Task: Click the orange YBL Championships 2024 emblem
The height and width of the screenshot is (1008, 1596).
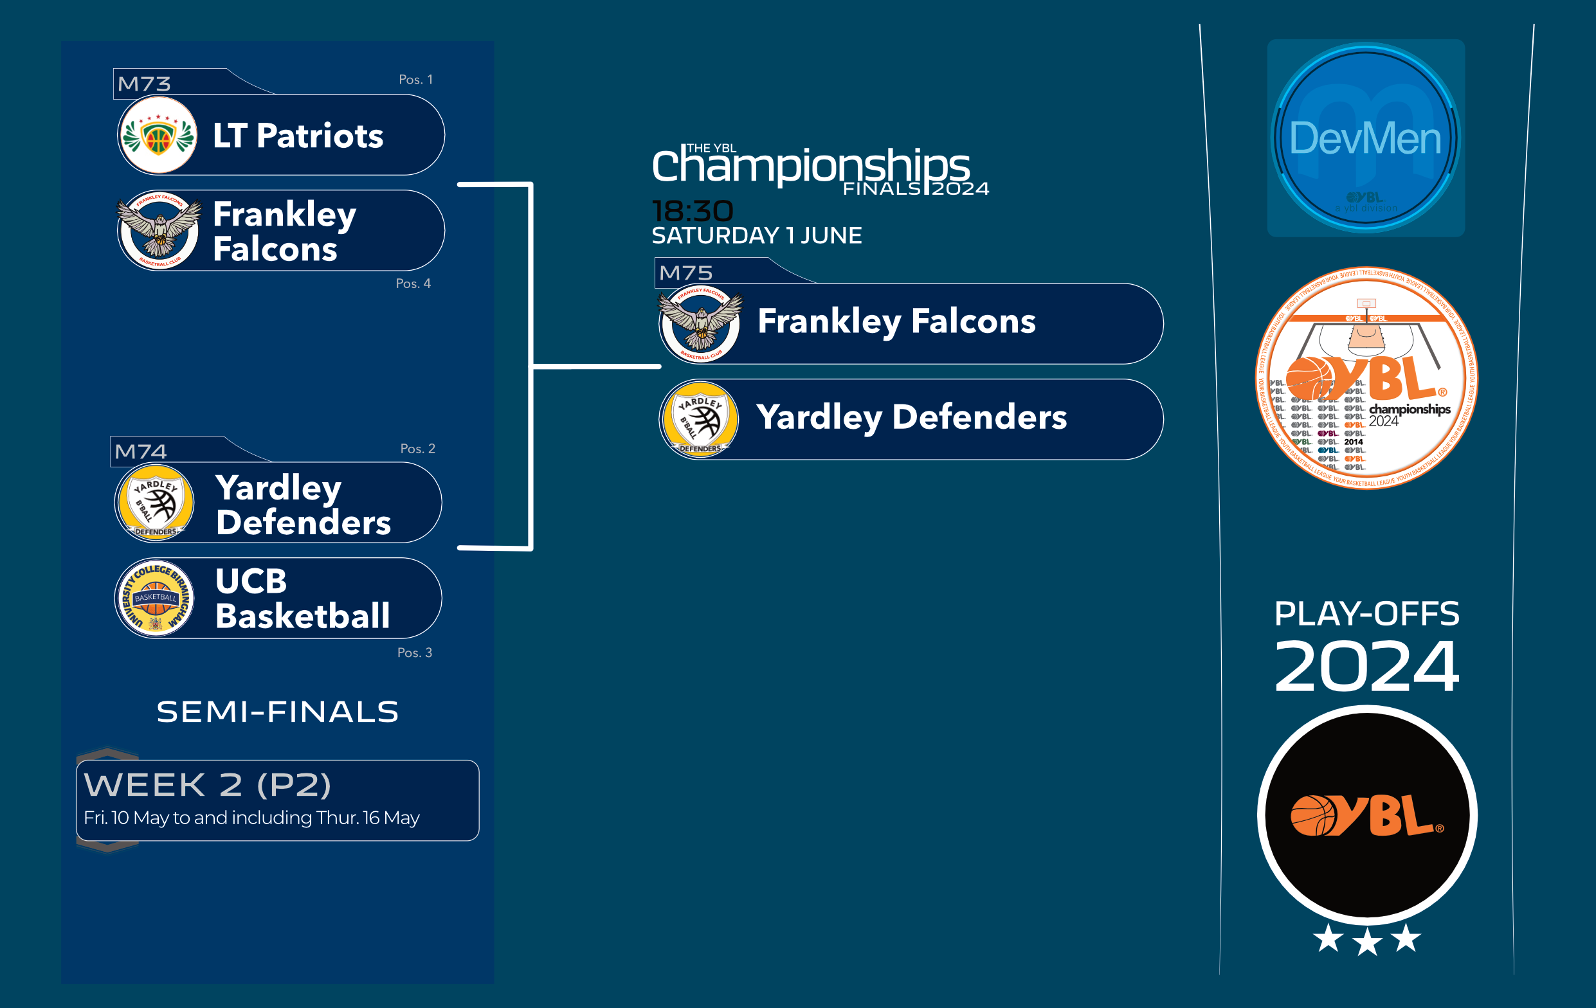Action: tap(1366, 378)
